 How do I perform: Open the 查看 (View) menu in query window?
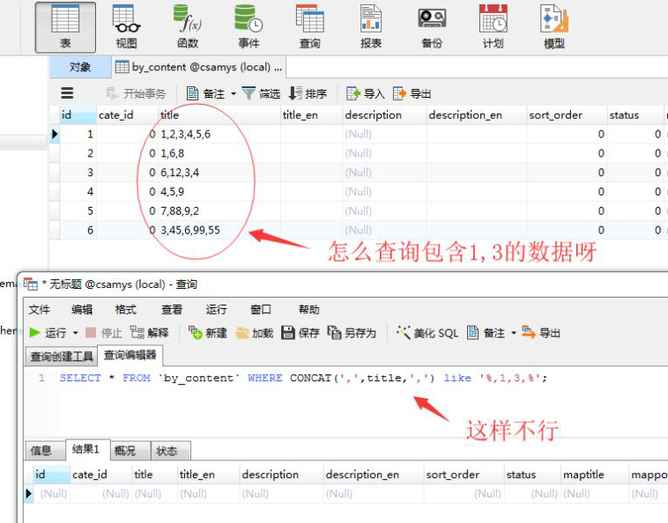172,309
